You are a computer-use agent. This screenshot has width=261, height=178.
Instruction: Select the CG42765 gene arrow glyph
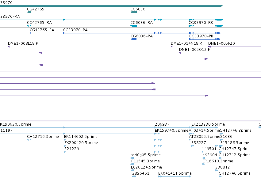[29, 12]
